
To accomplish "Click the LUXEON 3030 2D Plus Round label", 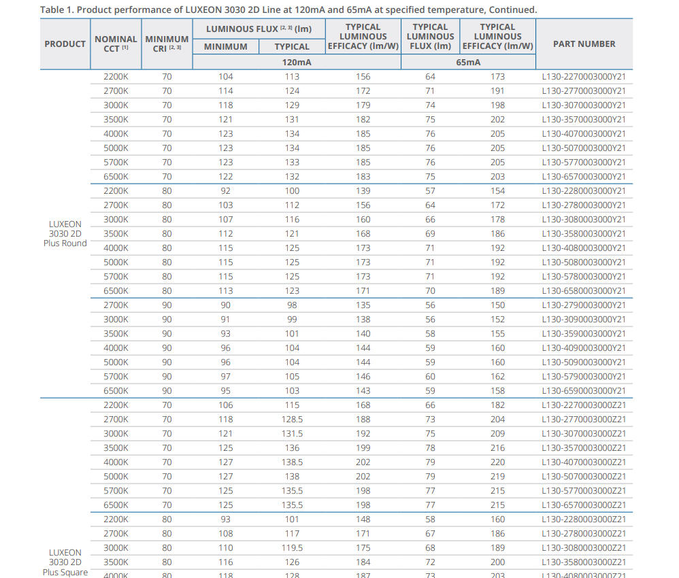I will click(x=65, y=234).
